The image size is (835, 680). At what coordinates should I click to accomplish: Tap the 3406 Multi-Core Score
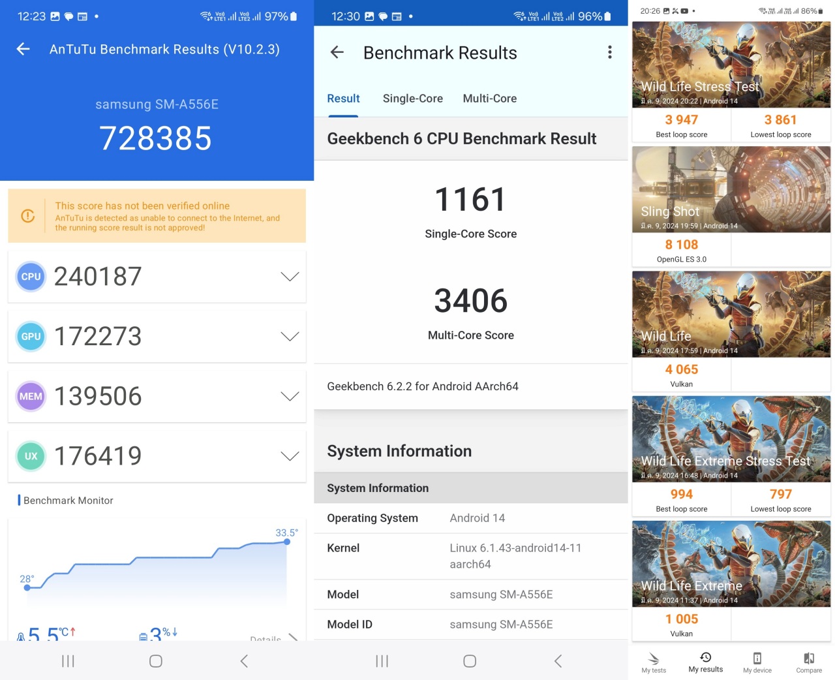click(470, 301)
